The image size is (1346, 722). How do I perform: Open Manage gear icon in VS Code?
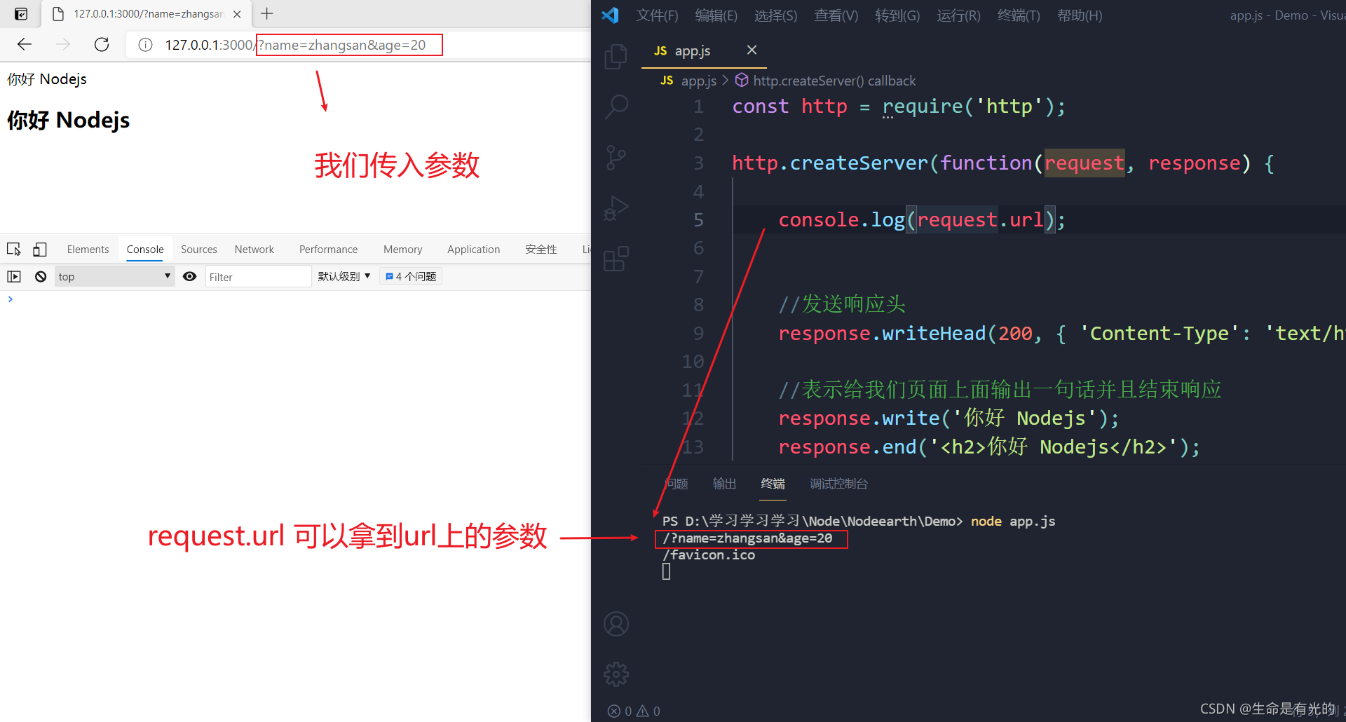coord(616,674)
